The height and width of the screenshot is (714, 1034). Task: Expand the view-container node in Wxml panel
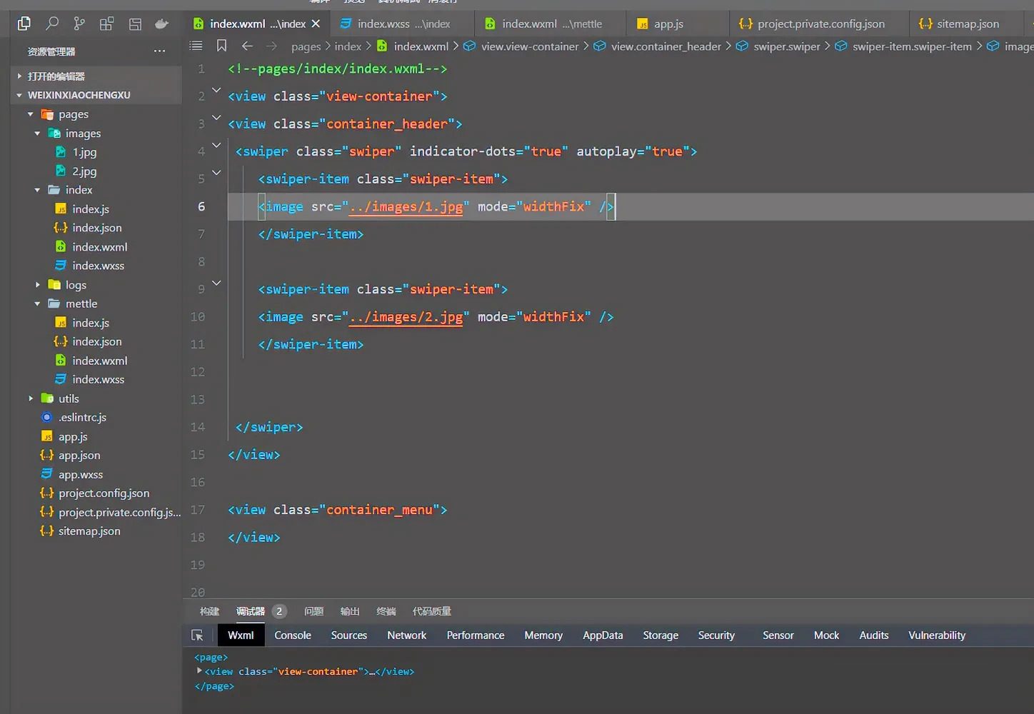click(x=199, y=671)
